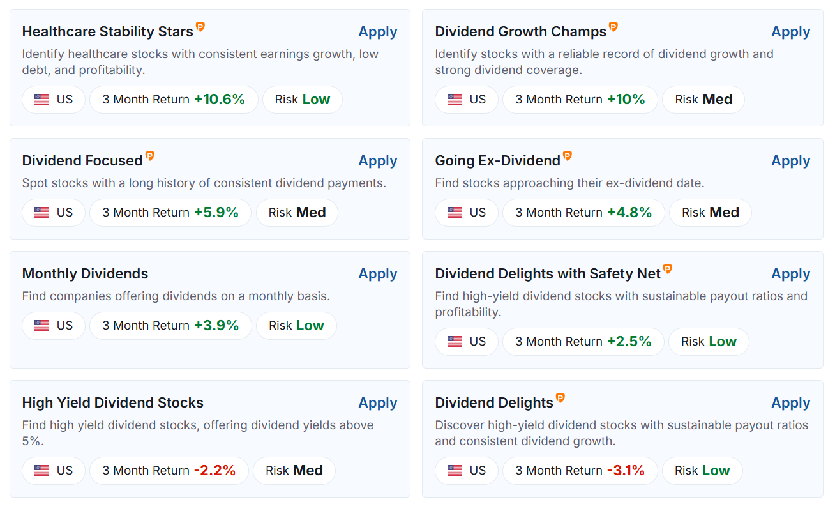Click the US country badge on Healthcare Stability Stars
The height and width of the screenshot is (511, 835).
tap(54, 99)
